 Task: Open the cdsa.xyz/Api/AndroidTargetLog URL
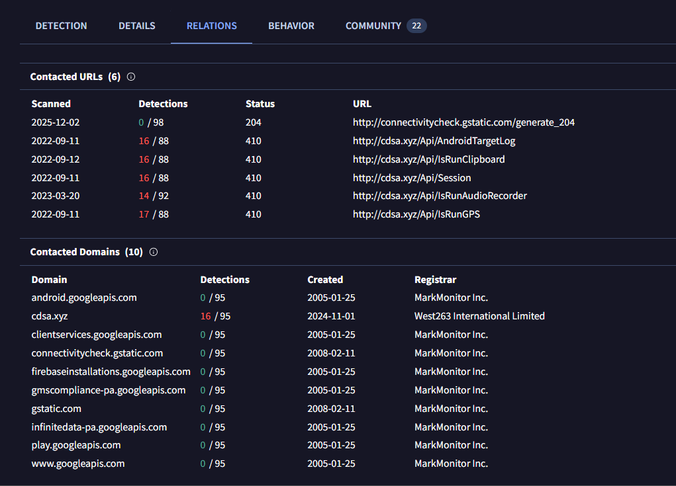(x=434, y=141)
